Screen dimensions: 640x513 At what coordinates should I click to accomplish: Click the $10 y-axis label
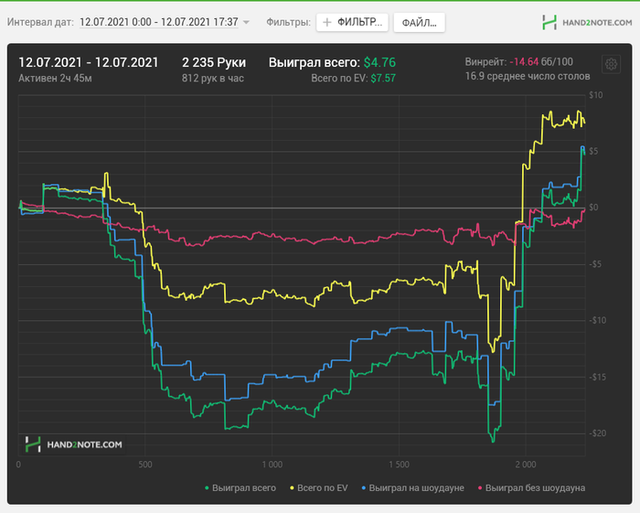tap(595, 95)
